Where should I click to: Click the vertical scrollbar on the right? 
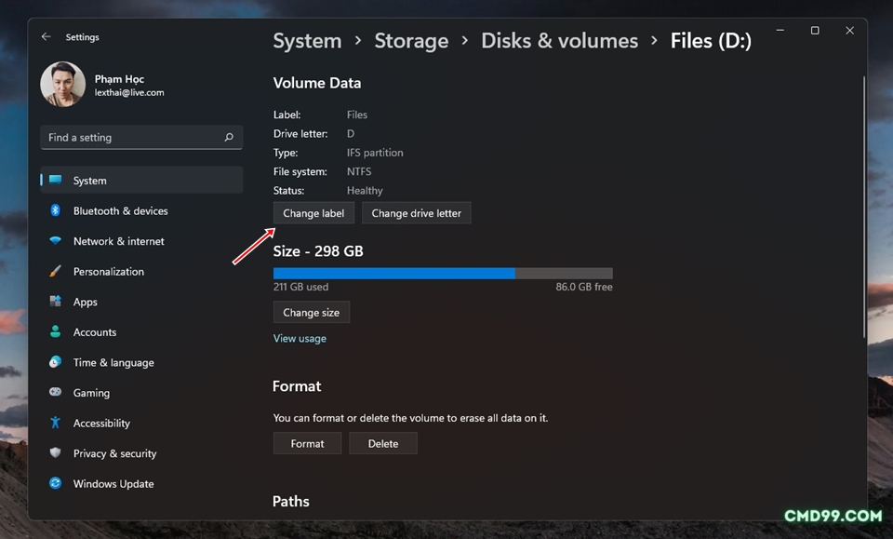(x=864, y=207)
